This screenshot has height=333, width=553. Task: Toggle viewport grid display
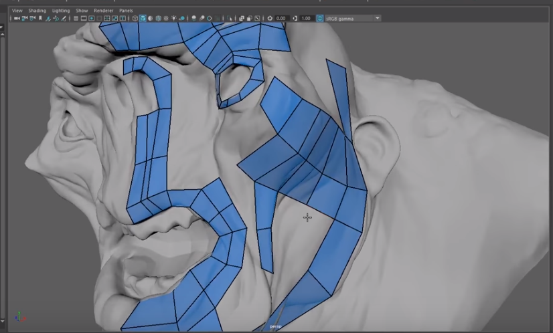pyautogui.click(x=76, y=18)
